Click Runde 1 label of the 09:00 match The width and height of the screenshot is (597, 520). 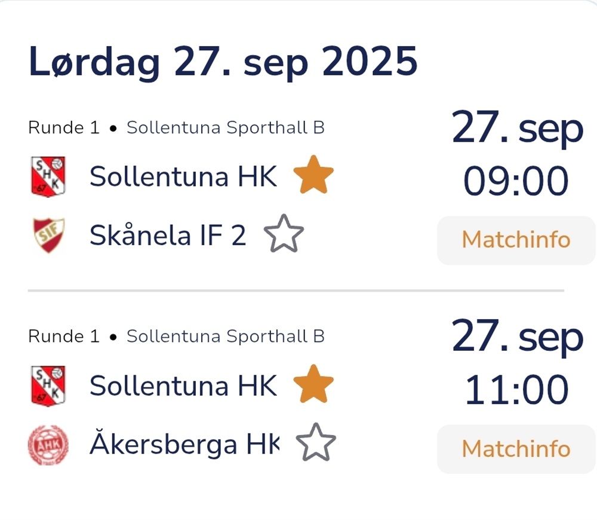tap(64, 128)
